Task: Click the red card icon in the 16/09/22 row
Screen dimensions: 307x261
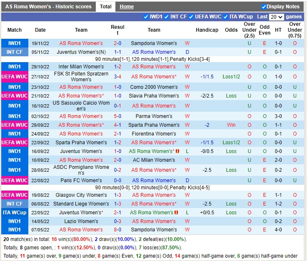Action: (x=177, y=151)
